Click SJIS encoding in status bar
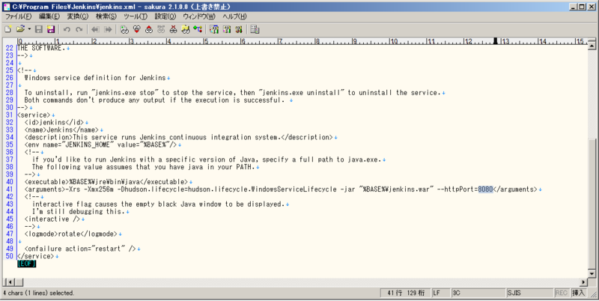Image resolution: width=599 pixels, height=301 pixels. pos(529,293)
